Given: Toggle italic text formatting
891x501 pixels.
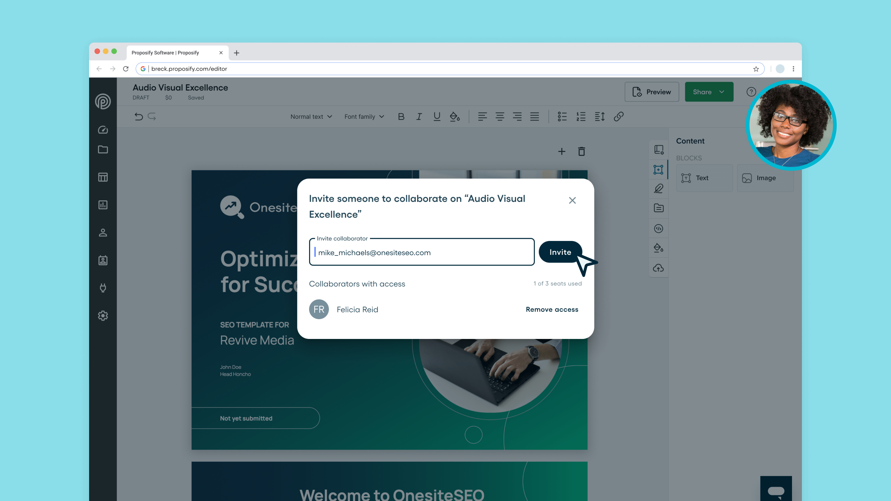Looking at the screenshot, I should point(419,117).
